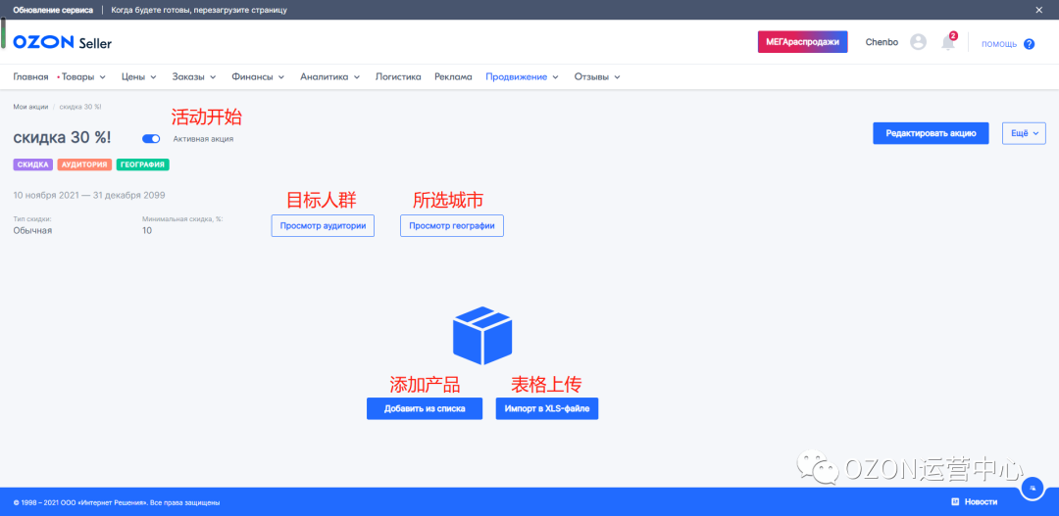Open the Реклама menu item
The height and width of the screenshot is (516, 1059).
(x=453, y=76)
